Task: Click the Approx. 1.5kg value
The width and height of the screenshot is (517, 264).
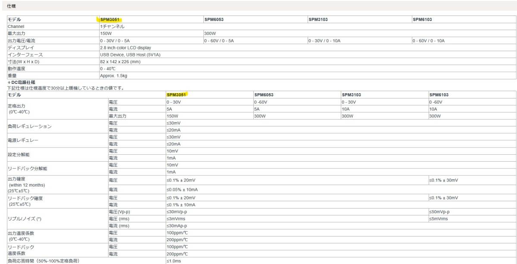Action: 114,76
